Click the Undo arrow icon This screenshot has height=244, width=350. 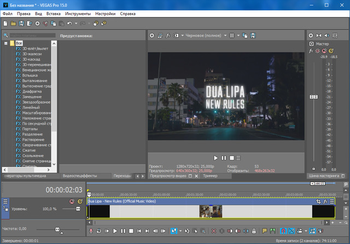69,24
